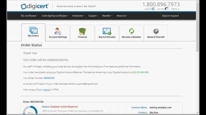Expand the Reseller menu

pyautogui.click(x=107, y=16)
